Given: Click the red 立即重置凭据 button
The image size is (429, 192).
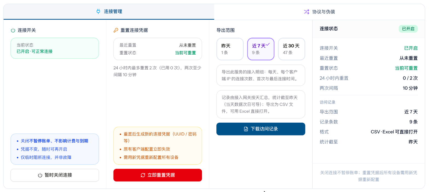Looking at the screenshot, I should 158,175.
